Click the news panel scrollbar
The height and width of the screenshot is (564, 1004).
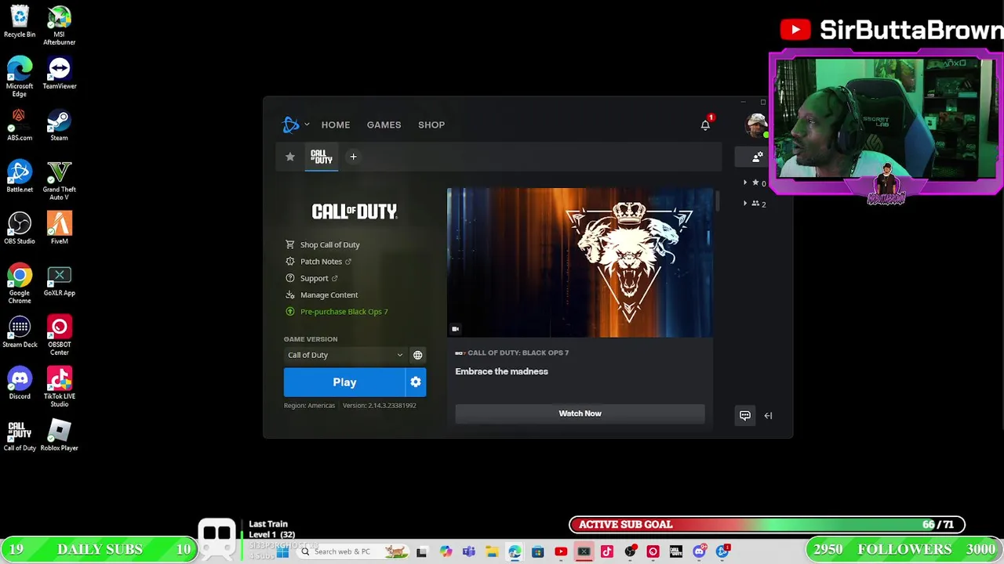coord(718,201)
